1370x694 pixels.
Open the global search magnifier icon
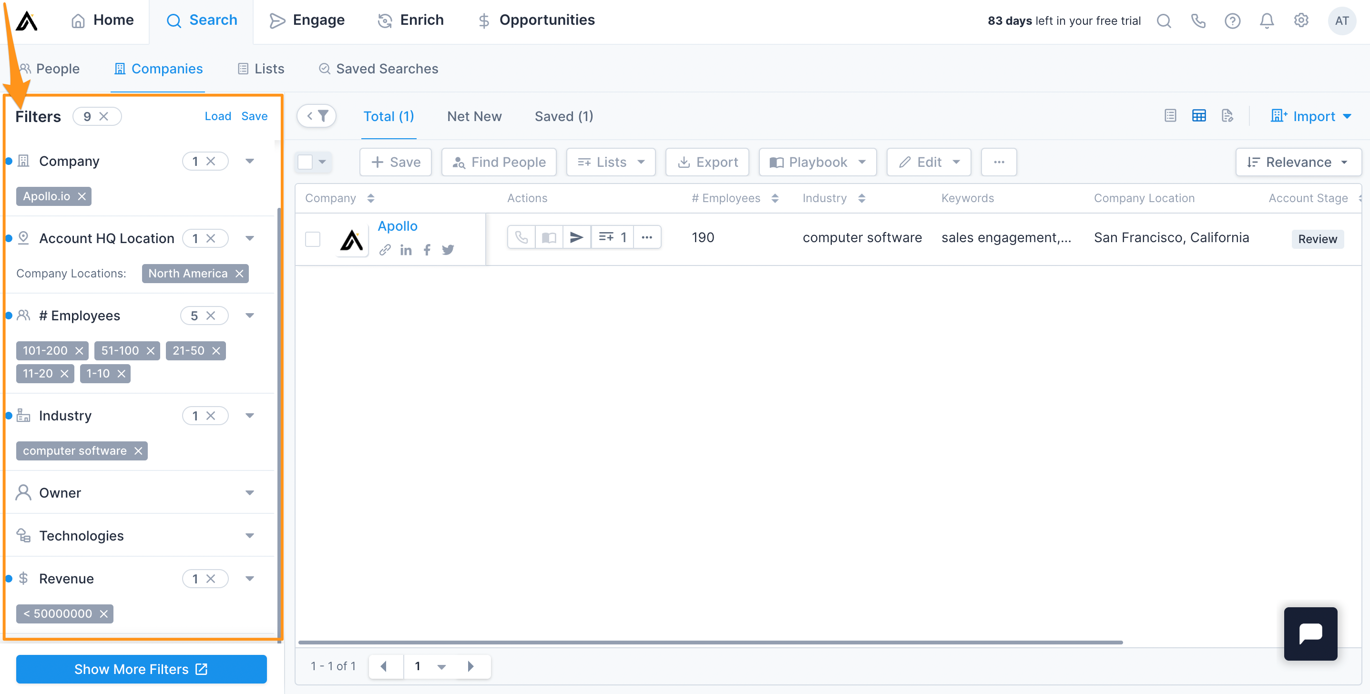(x=1164, y=21)
